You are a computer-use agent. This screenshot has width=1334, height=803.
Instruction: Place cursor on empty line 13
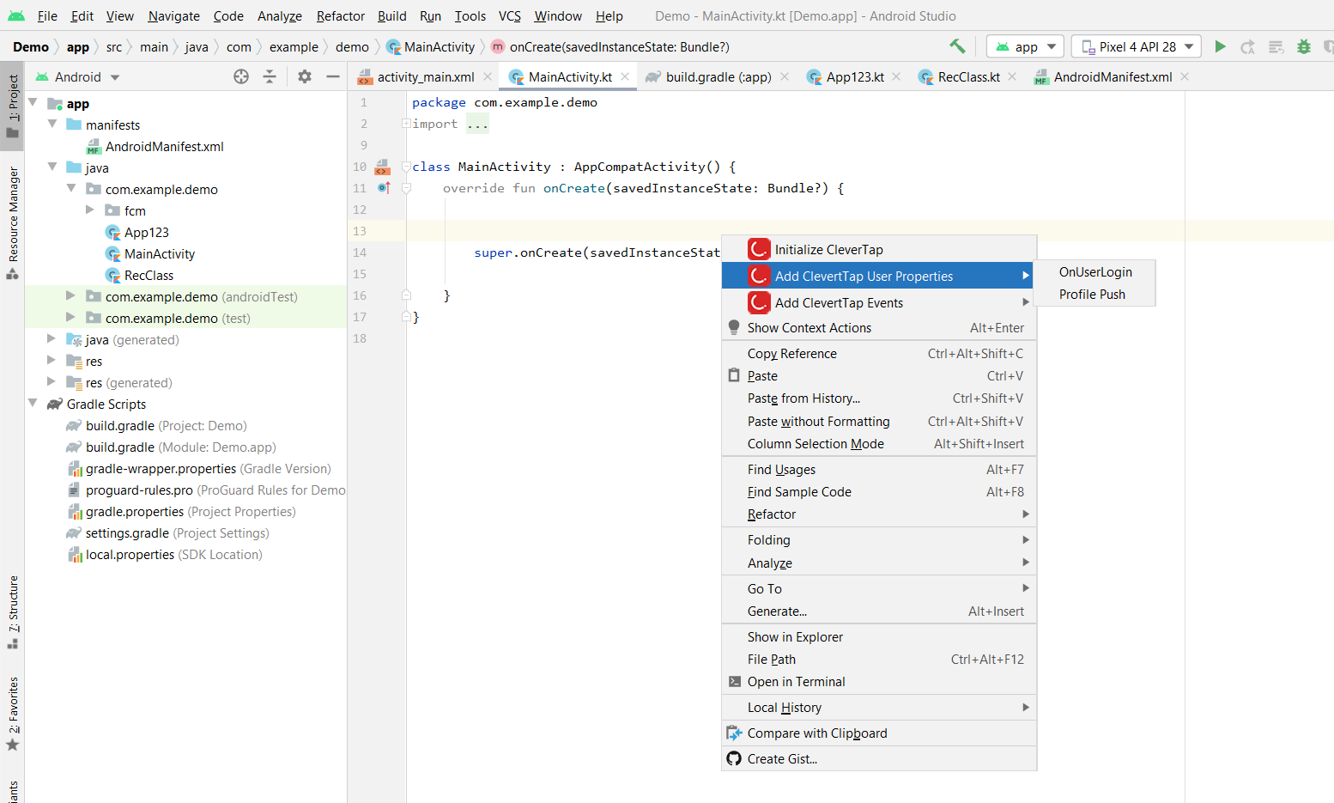pos(795,230)
